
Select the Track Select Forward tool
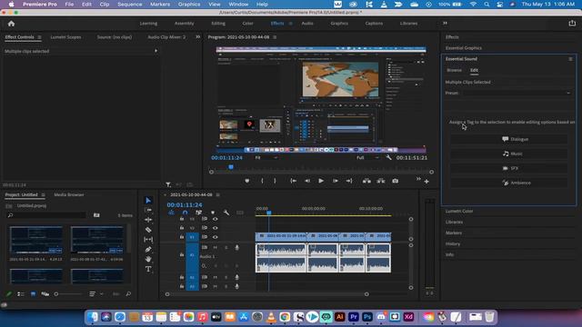(148, 210)
